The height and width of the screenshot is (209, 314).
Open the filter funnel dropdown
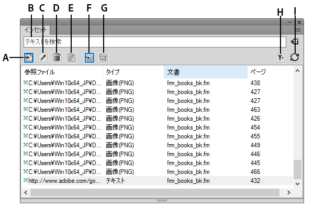tap(281, 57)
